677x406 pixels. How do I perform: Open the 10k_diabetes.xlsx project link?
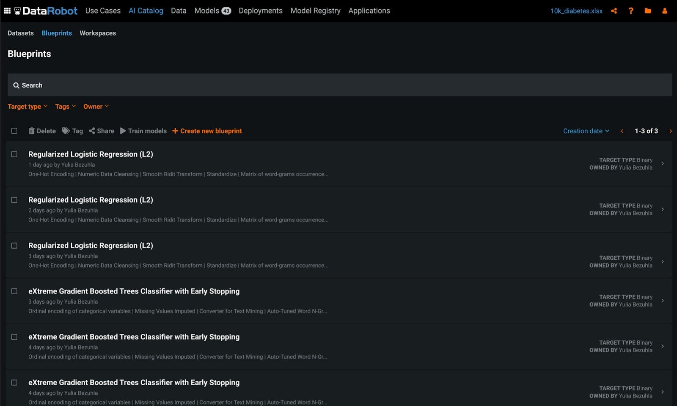click(576, 11)
